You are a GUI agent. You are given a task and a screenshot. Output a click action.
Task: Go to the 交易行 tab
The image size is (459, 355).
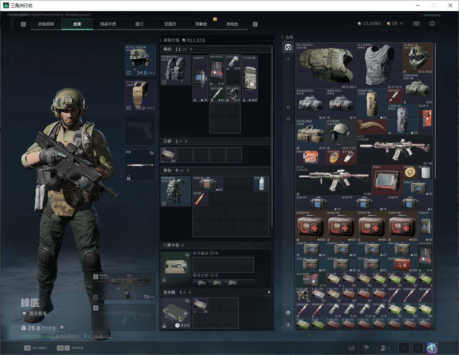coord(170,24)
